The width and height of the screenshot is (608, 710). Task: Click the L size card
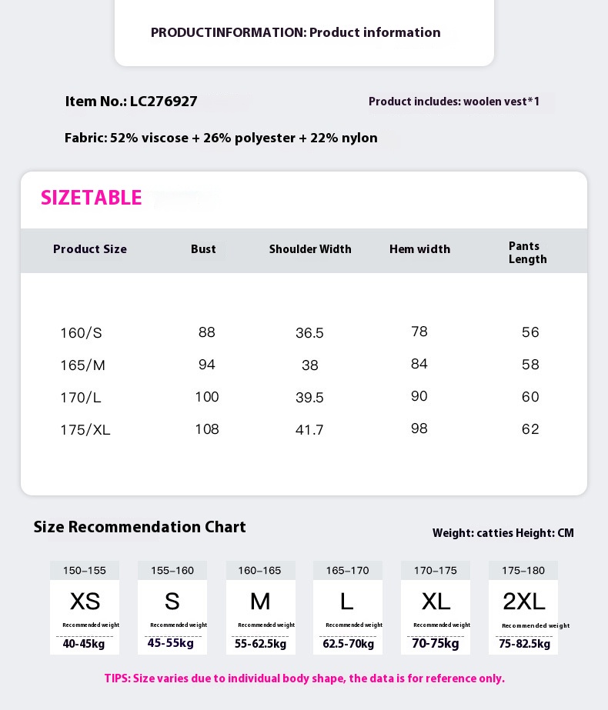pyautogui.click(x=348, y=607)
